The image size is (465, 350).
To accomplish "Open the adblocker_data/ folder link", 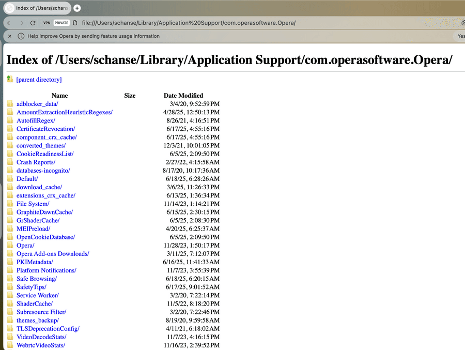I will pyautogui.click(x=37, y=104).
